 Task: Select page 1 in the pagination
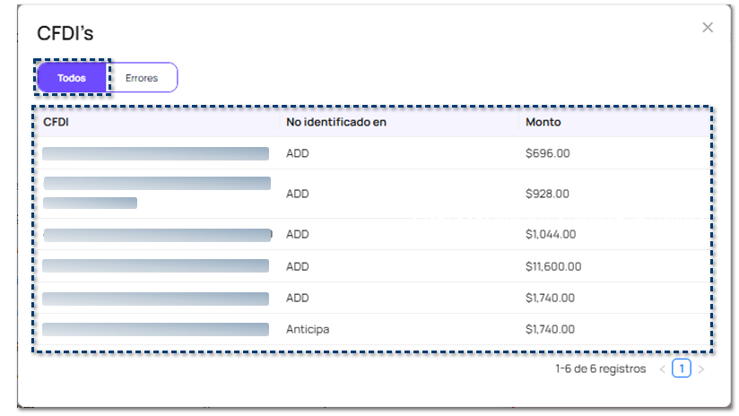click(682, 368)
